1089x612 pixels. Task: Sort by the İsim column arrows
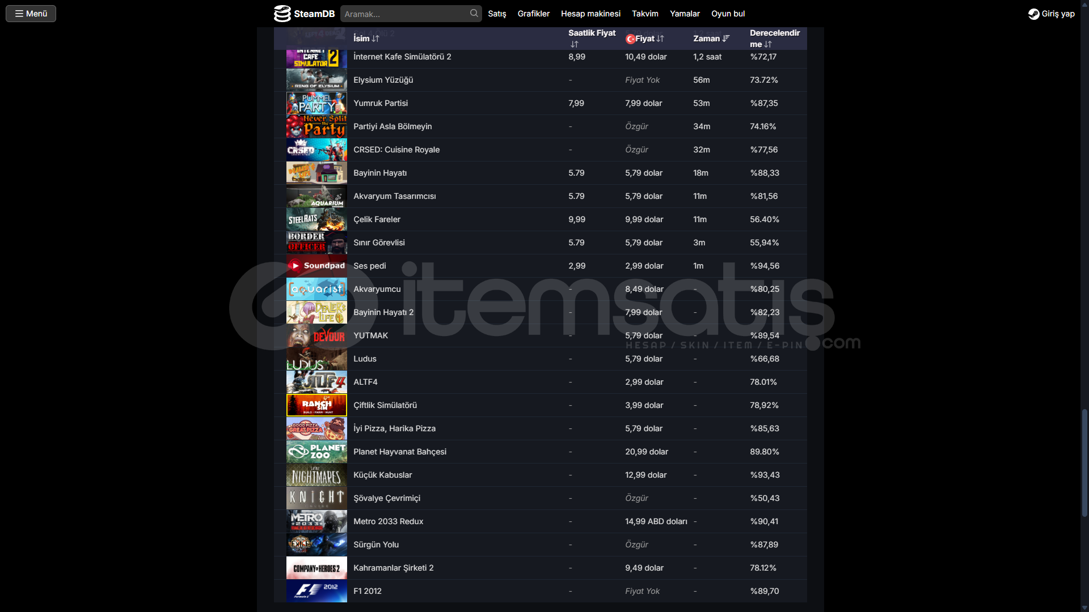tap(375, 39)
